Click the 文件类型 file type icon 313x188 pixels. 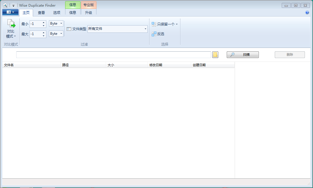point(69,29)
